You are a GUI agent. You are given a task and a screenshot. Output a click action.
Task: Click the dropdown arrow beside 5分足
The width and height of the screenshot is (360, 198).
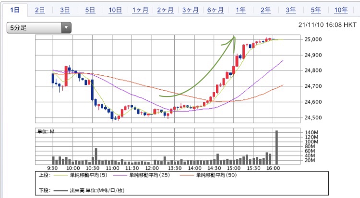66,28
